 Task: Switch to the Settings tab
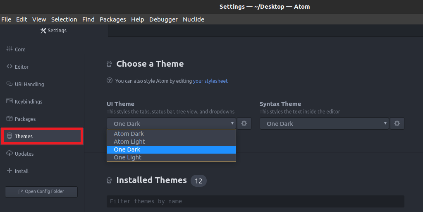click(x=54, y=31)
